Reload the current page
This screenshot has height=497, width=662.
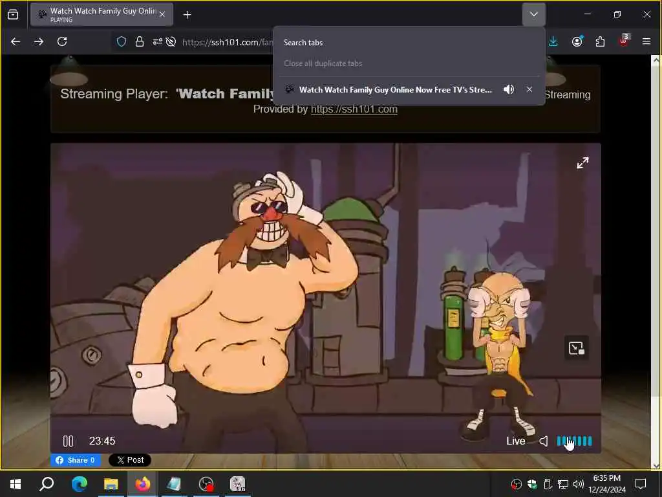click(62, 41)
